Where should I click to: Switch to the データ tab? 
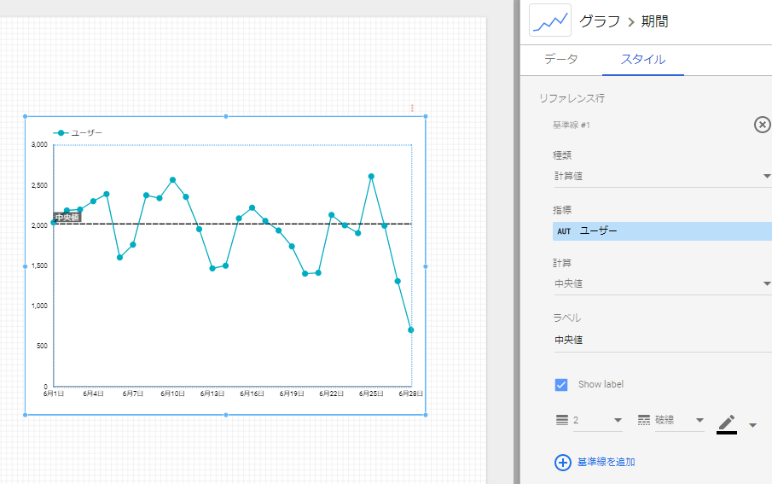tap(560, 60)
